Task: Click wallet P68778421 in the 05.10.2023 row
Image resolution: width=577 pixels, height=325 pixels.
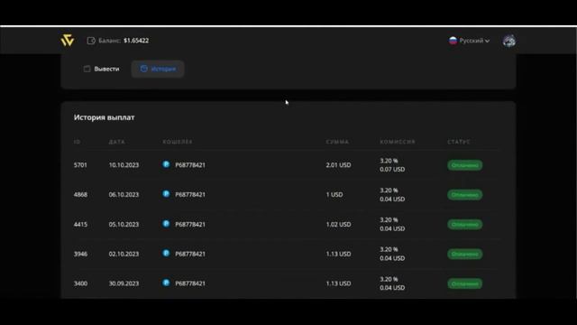Action: [x=190, y=225]
